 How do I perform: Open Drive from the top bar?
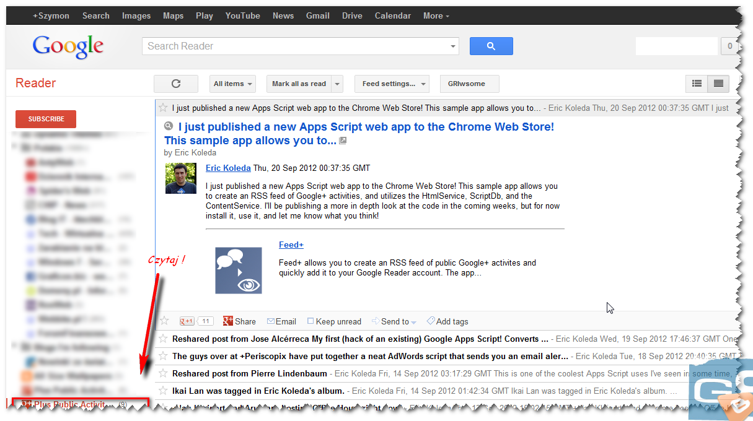point(352,15)
